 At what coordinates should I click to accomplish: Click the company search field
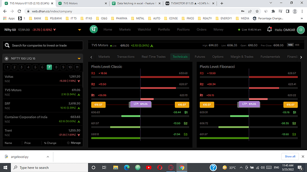click(x=43, y=45)
